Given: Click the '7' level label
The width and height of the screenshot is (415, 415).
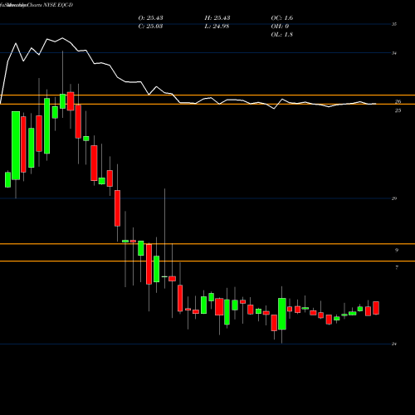Looking at the screenshot, I should pos(397,267).
